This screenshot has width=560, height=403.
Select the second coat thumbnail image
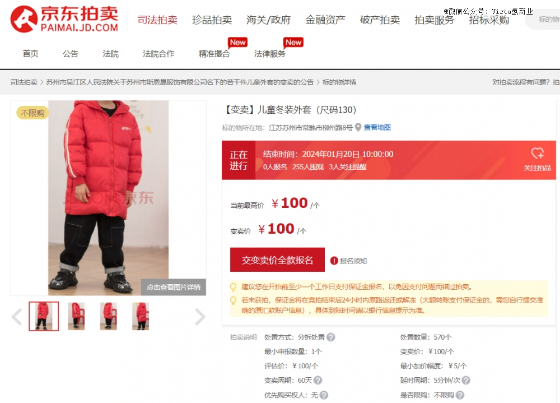(x=76, y=316)
